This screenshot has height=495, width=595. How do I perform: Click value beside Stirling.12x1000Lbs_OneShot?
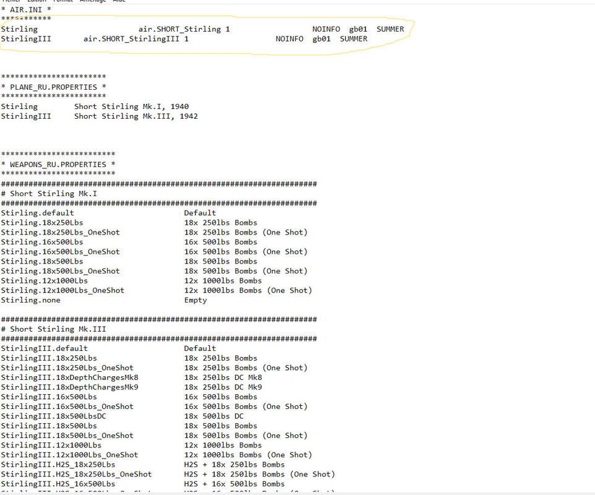pos(248,290)
